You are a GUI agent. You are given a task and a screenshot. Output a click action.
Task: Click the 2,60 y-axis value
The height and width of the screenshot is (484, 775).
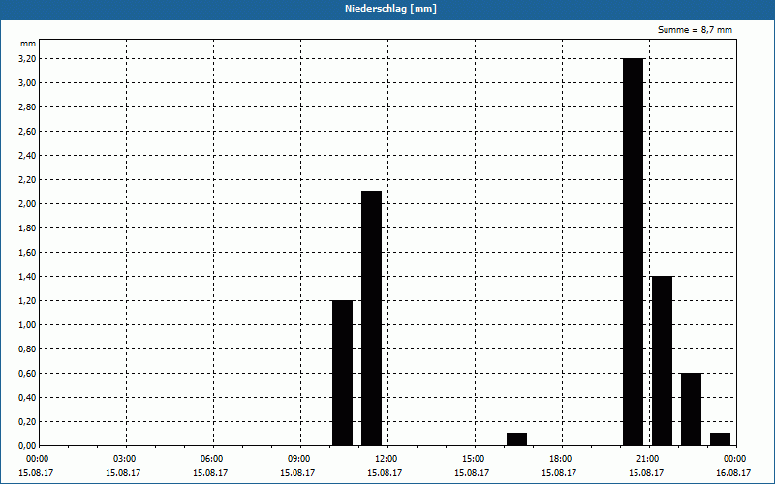pos(27,132)
